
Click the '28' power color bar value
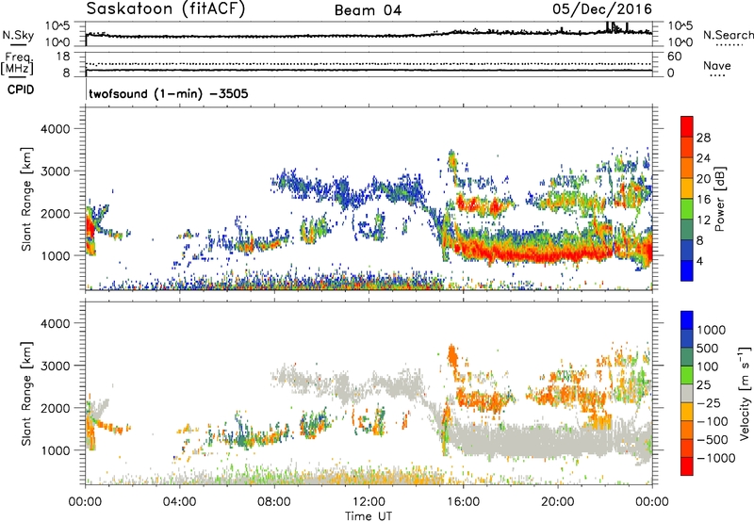point(703,138)
